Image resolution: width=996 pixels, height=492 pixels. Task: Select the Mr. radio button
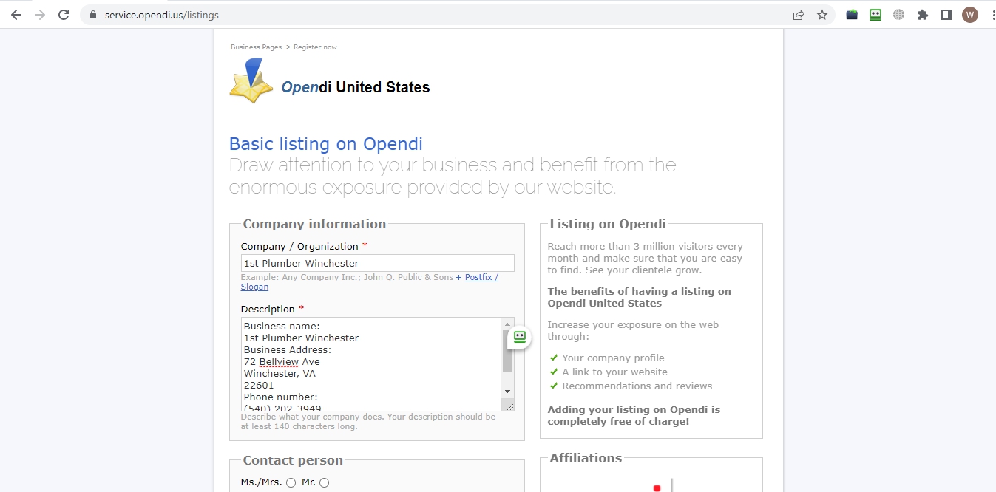pyautogui.click(x=324, y=482)
